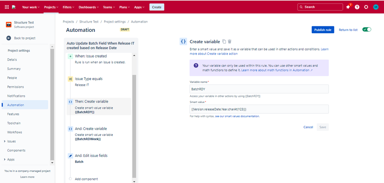Click the Smart value input field
The width and height of the screenshot is (384, 183).
[x=259, y=109]
